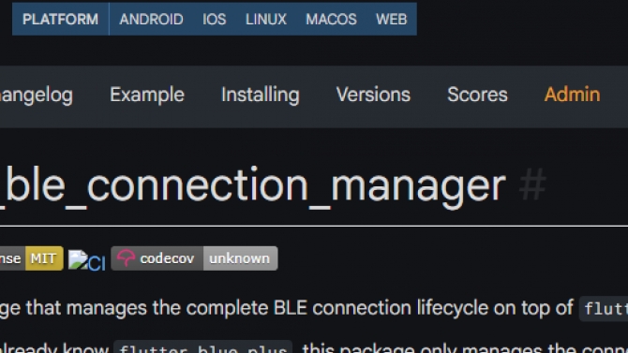
Task: Select the ANDROID platform tag
Action: [x=152, y=20]
